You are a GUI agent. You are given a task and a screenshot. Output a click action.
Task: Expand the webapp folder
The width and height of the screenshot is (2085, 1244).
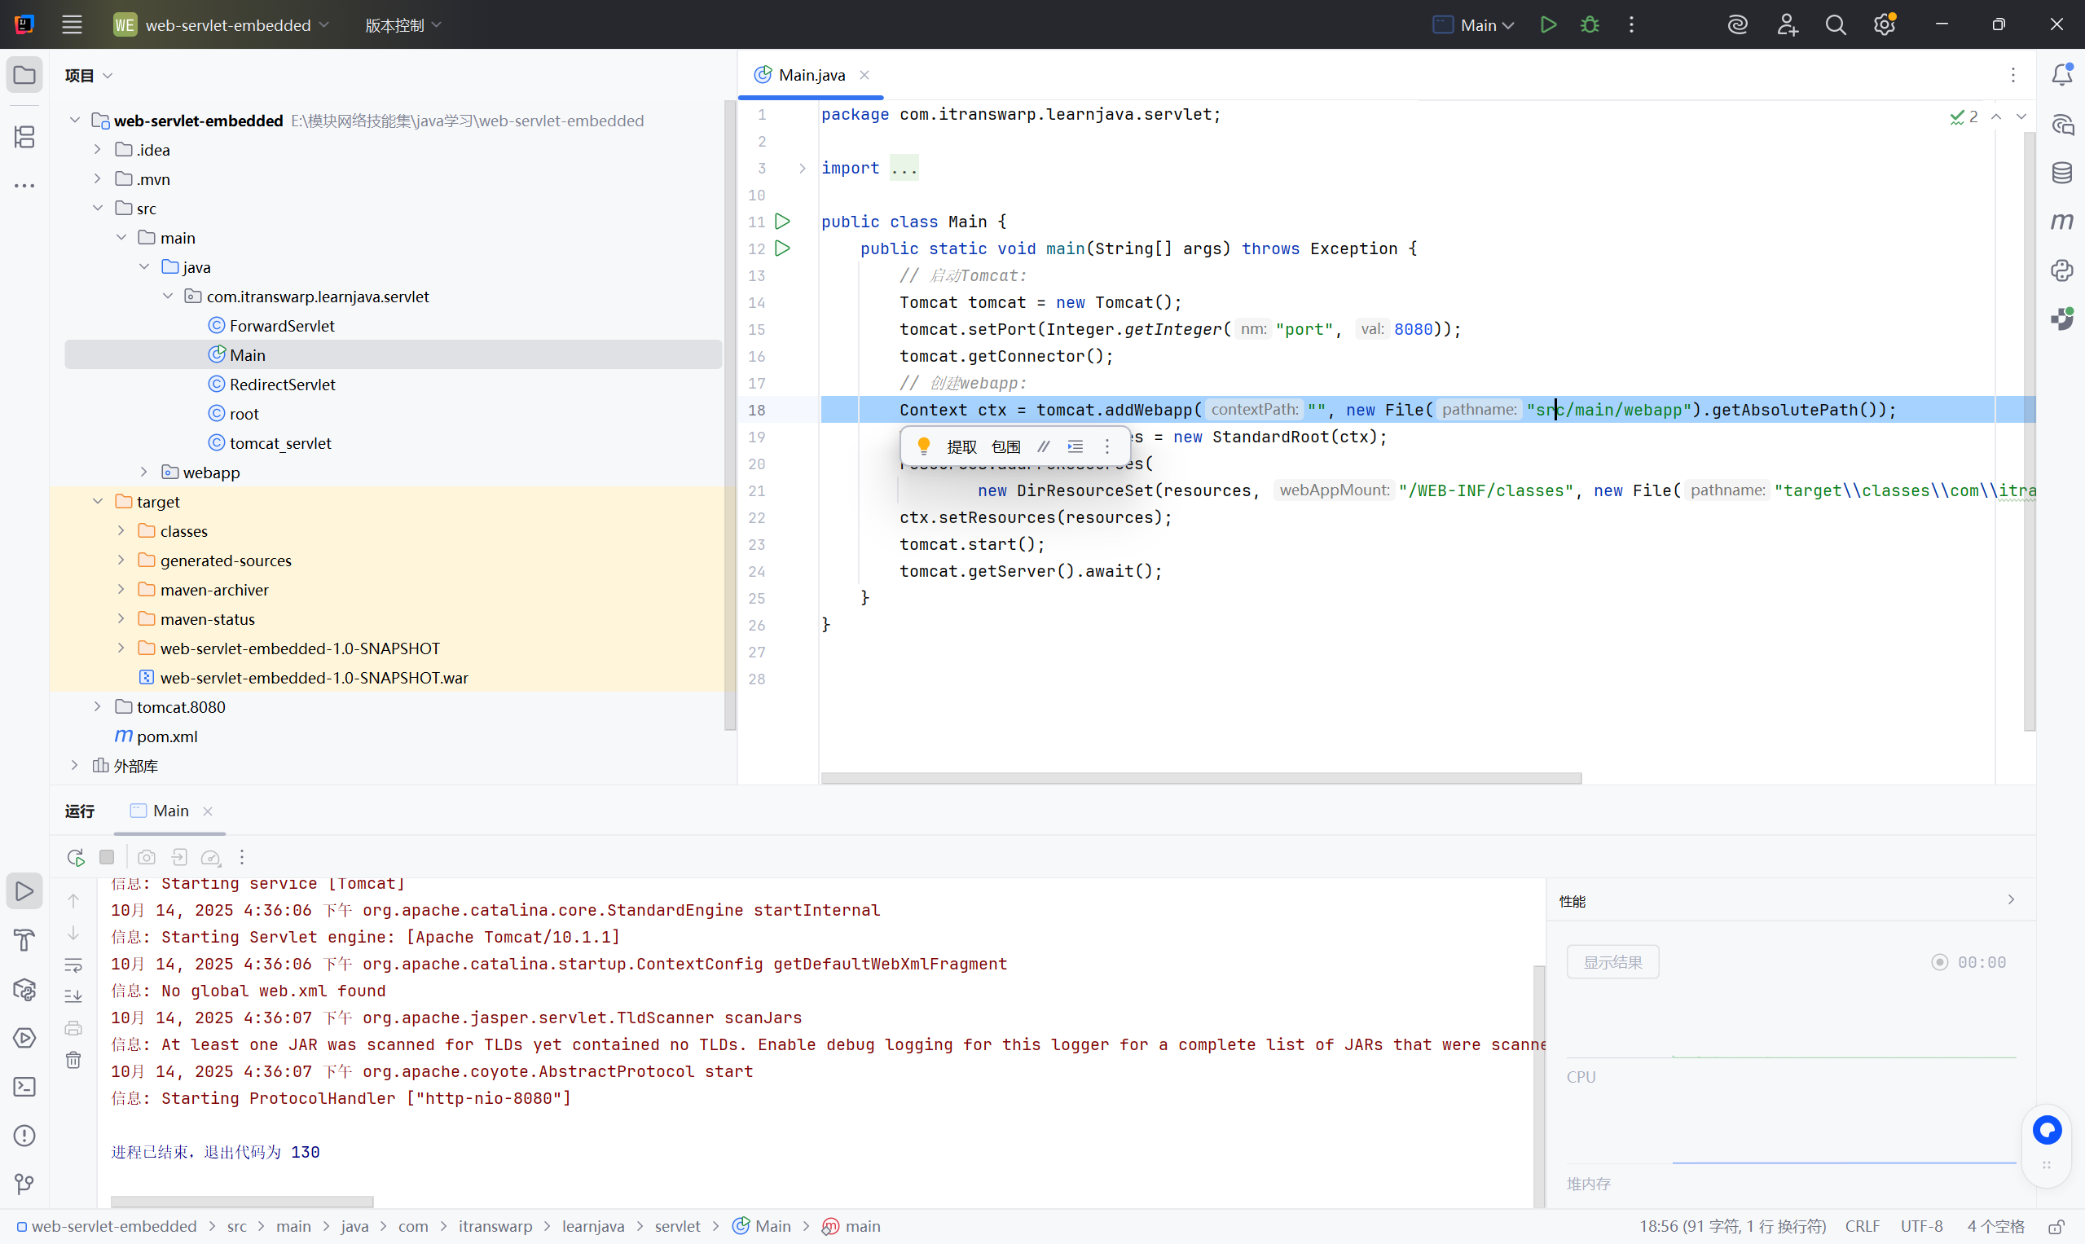143,472
